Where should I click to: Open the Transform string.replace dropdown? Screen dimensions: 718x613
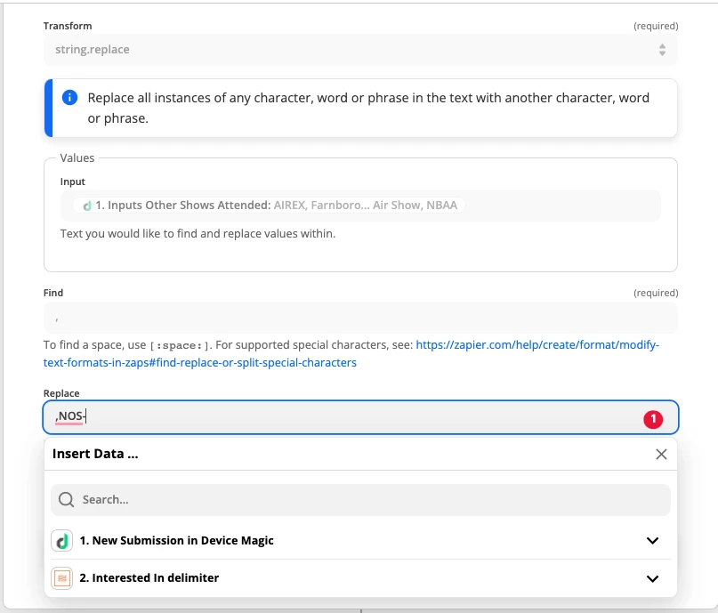point(359,50)
